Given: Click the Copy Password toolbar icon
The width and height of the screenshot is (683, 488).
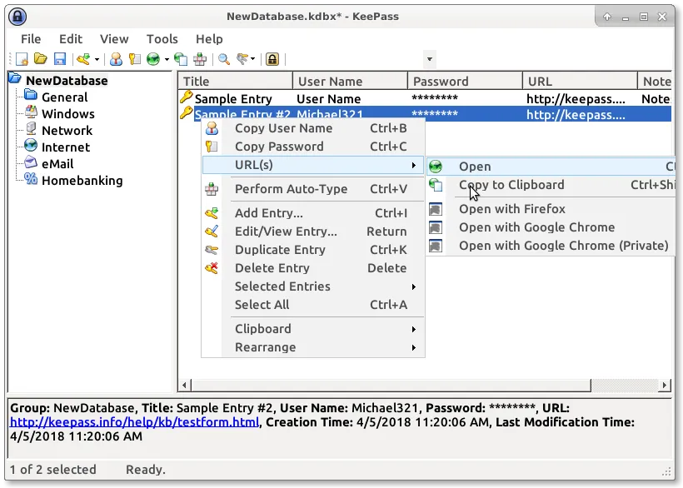Looking at the screenshot, I should click(x=132, y=59).
